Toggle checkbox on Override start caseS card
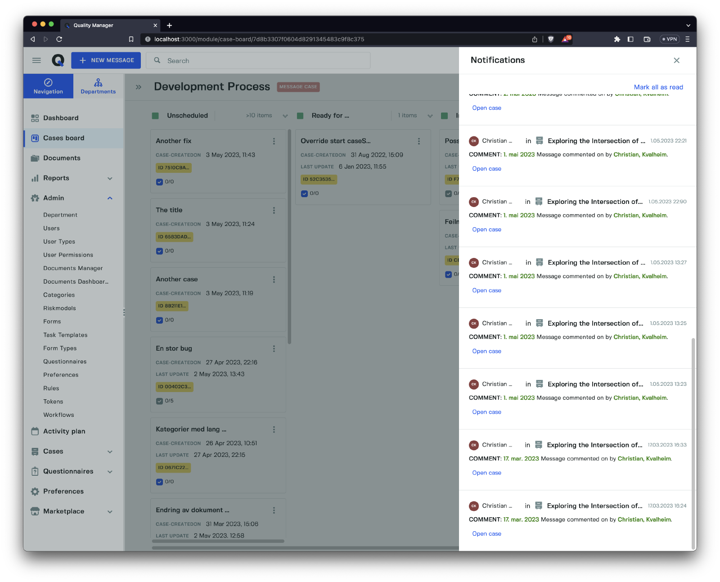This screenshot has width=720, height=582. [304, 194]
